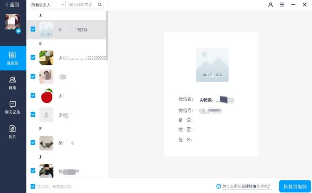
Task: Uncheck the contact with the 222222222 name
Action: tap(33, 57)
